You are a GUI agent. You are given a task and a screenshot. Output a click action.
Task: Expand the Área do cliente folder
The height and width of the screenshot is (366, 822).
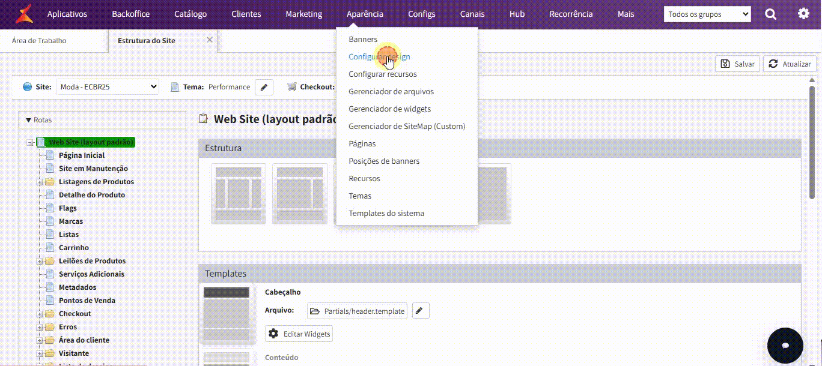(40, 340)
